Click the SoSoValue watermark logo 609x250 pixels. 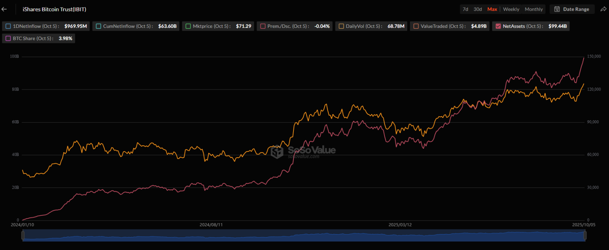pyautogui.click(x=277, y=152)
